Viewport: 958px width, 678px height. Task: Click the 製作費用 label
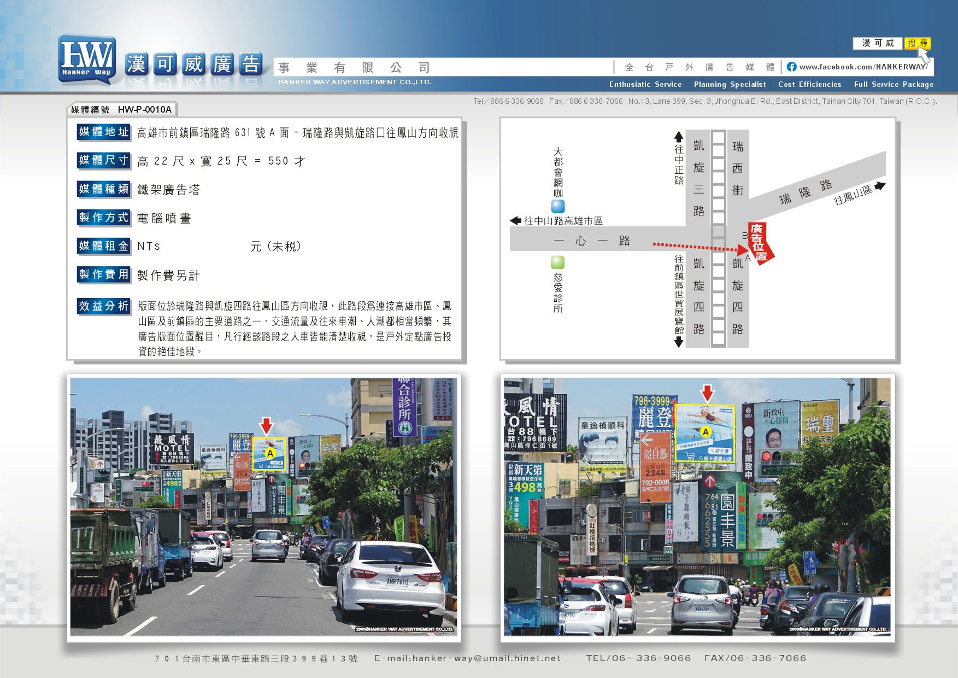[104, 274]
